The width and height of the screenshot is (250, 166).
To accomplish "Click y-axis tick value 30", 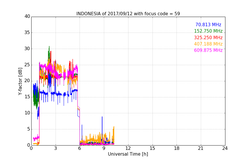I will tap(27, 49).
